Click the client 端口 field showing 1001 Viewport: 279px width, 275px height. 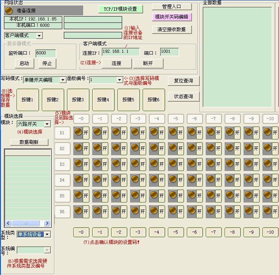click(169, 52)
